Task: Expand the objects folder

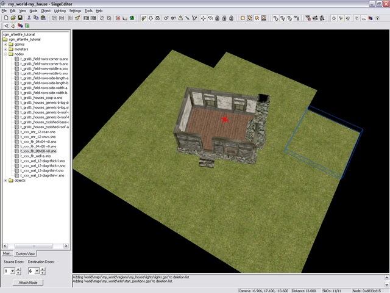Action: (5, 181)
